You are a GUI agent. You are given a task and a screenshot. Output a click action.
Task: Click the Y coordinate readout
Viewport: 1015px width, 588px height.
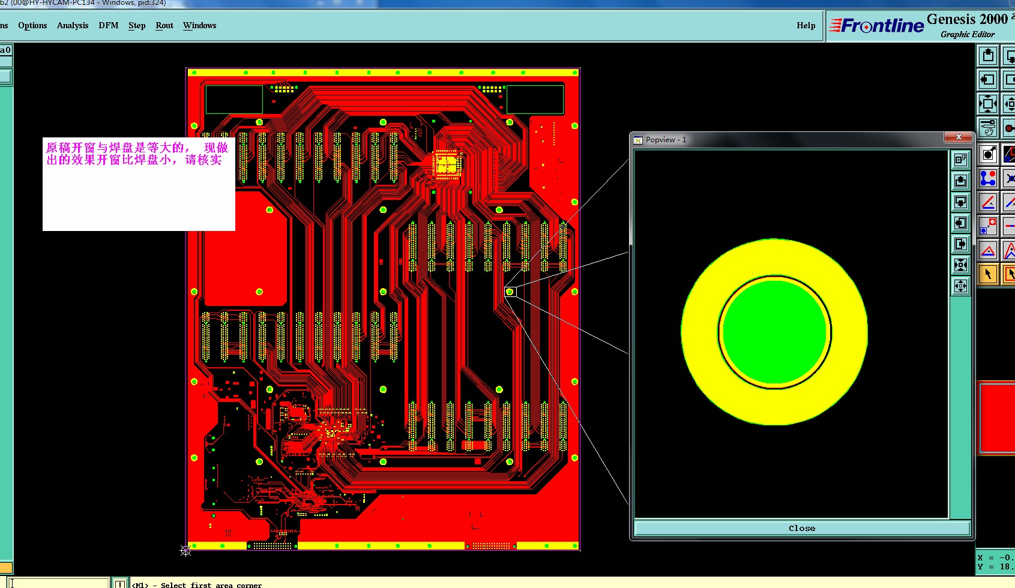coord(996,566)
